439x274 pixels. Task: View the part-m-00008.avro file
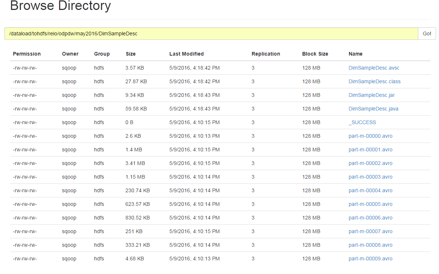pos(370,245)
